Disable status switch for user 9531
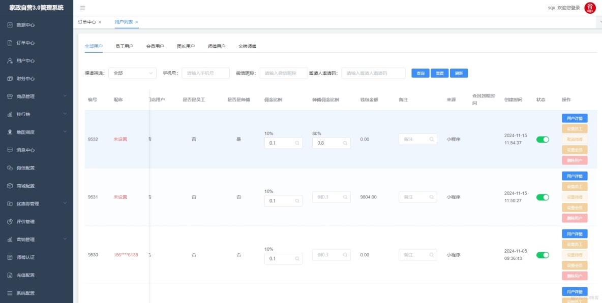Image resolution: width=602 pixels, height=303 pixels. [543, 197]
